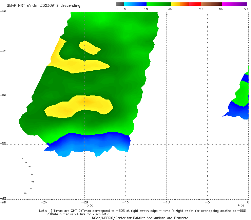Click the 'Times are GMT' note line
The width and height of the screenshot is (251, 220).
point(142,211)
